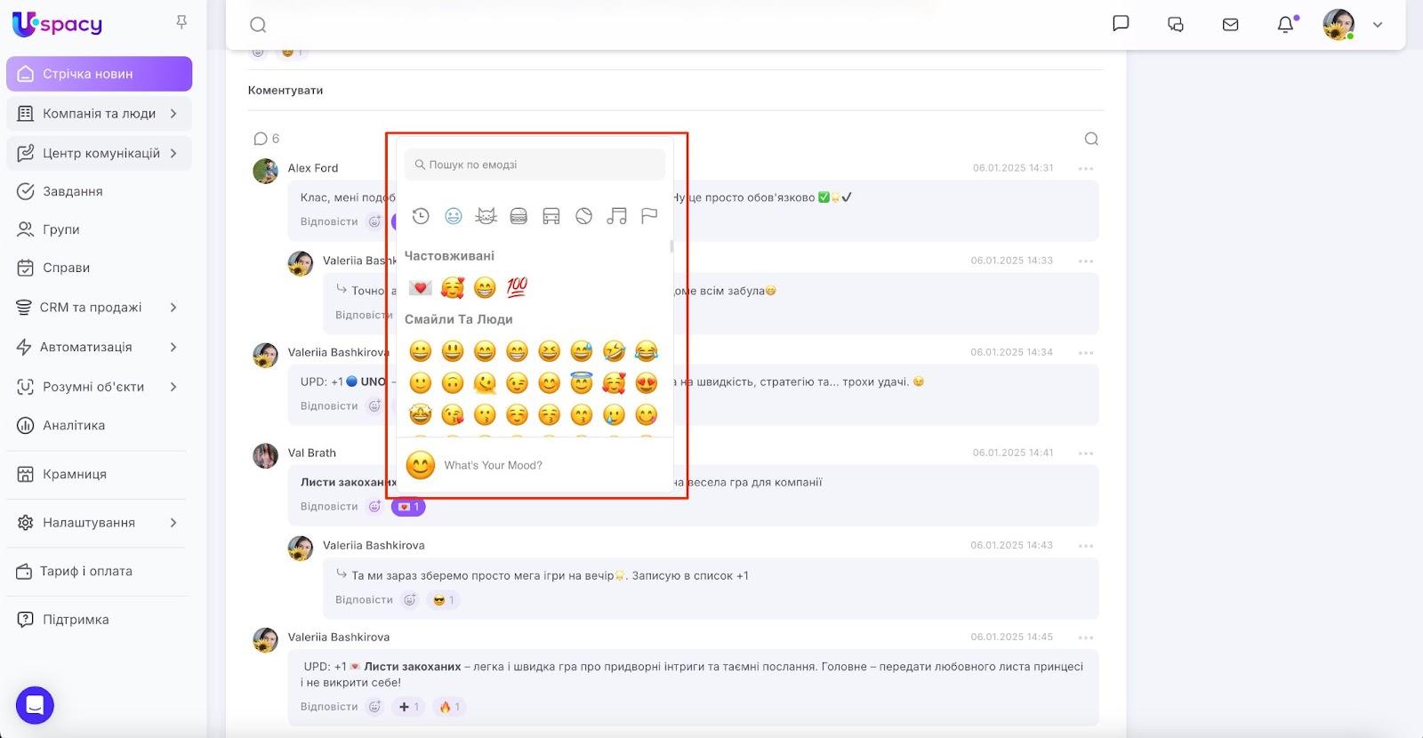Pick the star-struck emoji
The image size is (1423, 738).
[421, 414]
